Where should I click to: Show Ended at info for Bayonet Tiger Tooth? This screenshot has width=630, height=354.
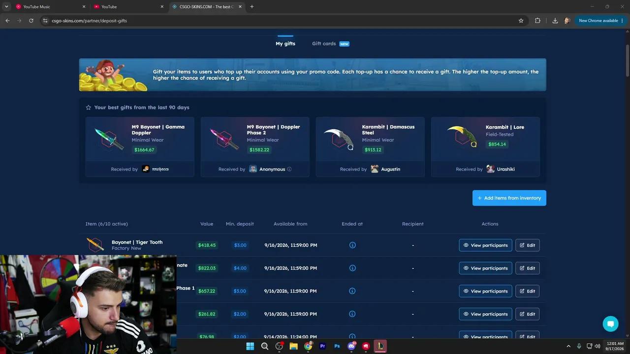tap(352, 245)
